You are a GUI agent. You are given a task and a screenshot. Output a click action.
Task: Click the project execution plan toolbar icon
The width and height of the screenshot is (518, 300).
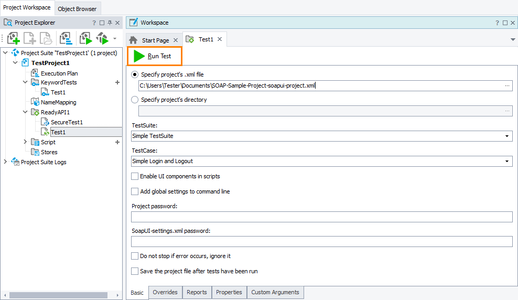pos(66,38)
